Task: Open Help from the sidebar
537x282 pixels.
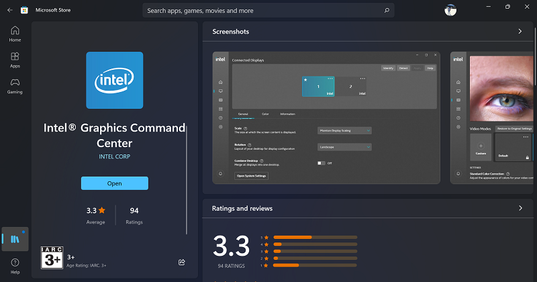Action: (15, 267)
